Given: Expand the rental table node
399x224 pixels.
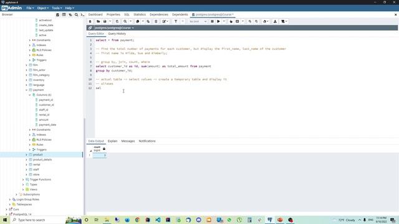Looking at the screenshot, I should (x=26, y=164).
